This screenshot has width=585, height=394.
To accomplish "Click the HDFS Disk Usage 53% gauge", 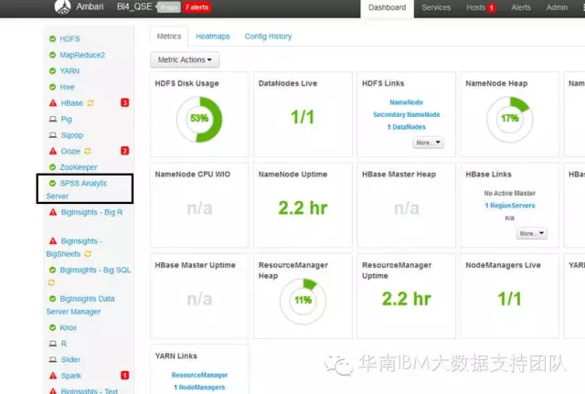I will coord(199,120).
